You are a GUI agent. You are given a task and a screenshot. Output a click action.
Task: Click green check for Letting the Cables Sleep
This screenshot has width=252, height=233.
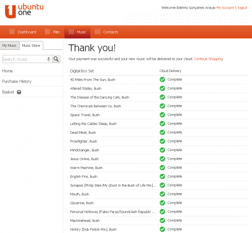pos(162,123)
